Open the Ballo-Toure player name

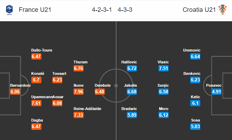tap(42, 50)
